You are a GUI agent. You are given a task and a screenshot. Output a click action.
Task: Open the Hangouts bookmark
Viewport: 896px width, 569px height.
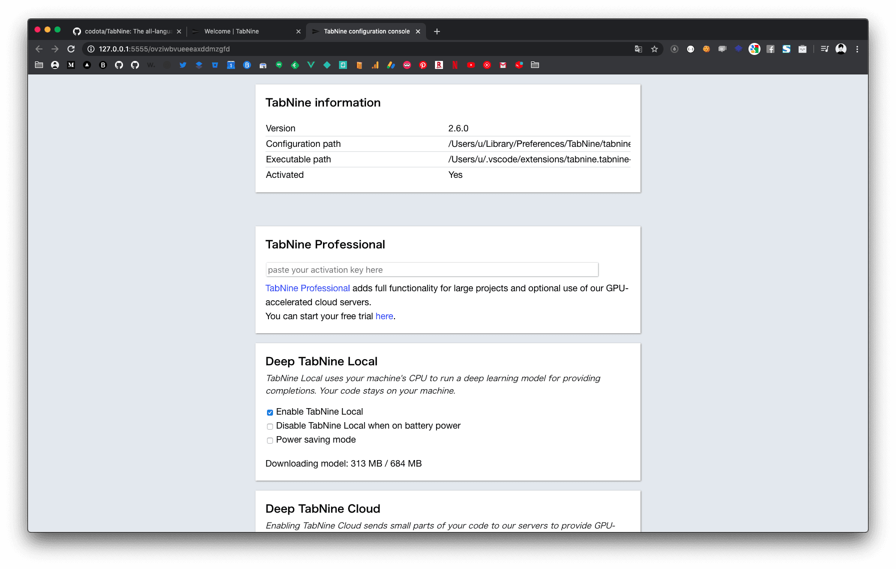coord(279,65)
